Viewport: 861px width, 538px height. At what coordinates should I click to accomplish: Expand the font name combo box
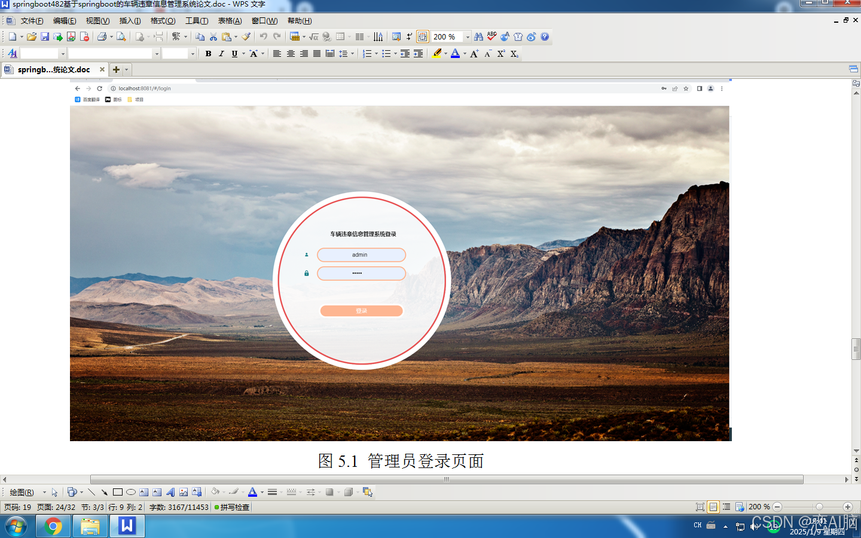click(157, 53)
